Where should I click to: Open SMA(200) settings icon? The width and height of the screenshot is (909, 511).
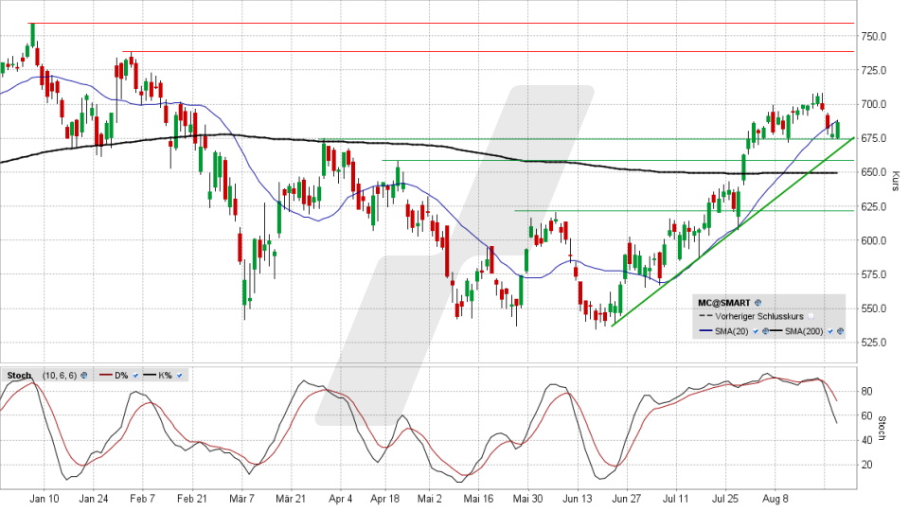(x=840, y=331)
